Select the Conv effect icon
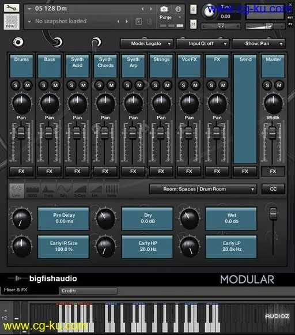This screenshot has width=295, height=335. tap(17, 190)
